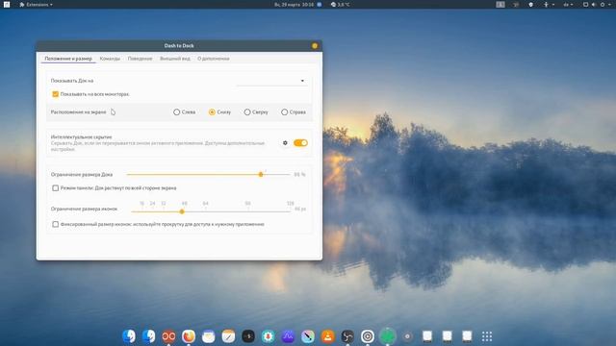Click the 16 mark on icon size slider
Screen dimensions: 616x346
pyautogui.click(x=141, y=203)
